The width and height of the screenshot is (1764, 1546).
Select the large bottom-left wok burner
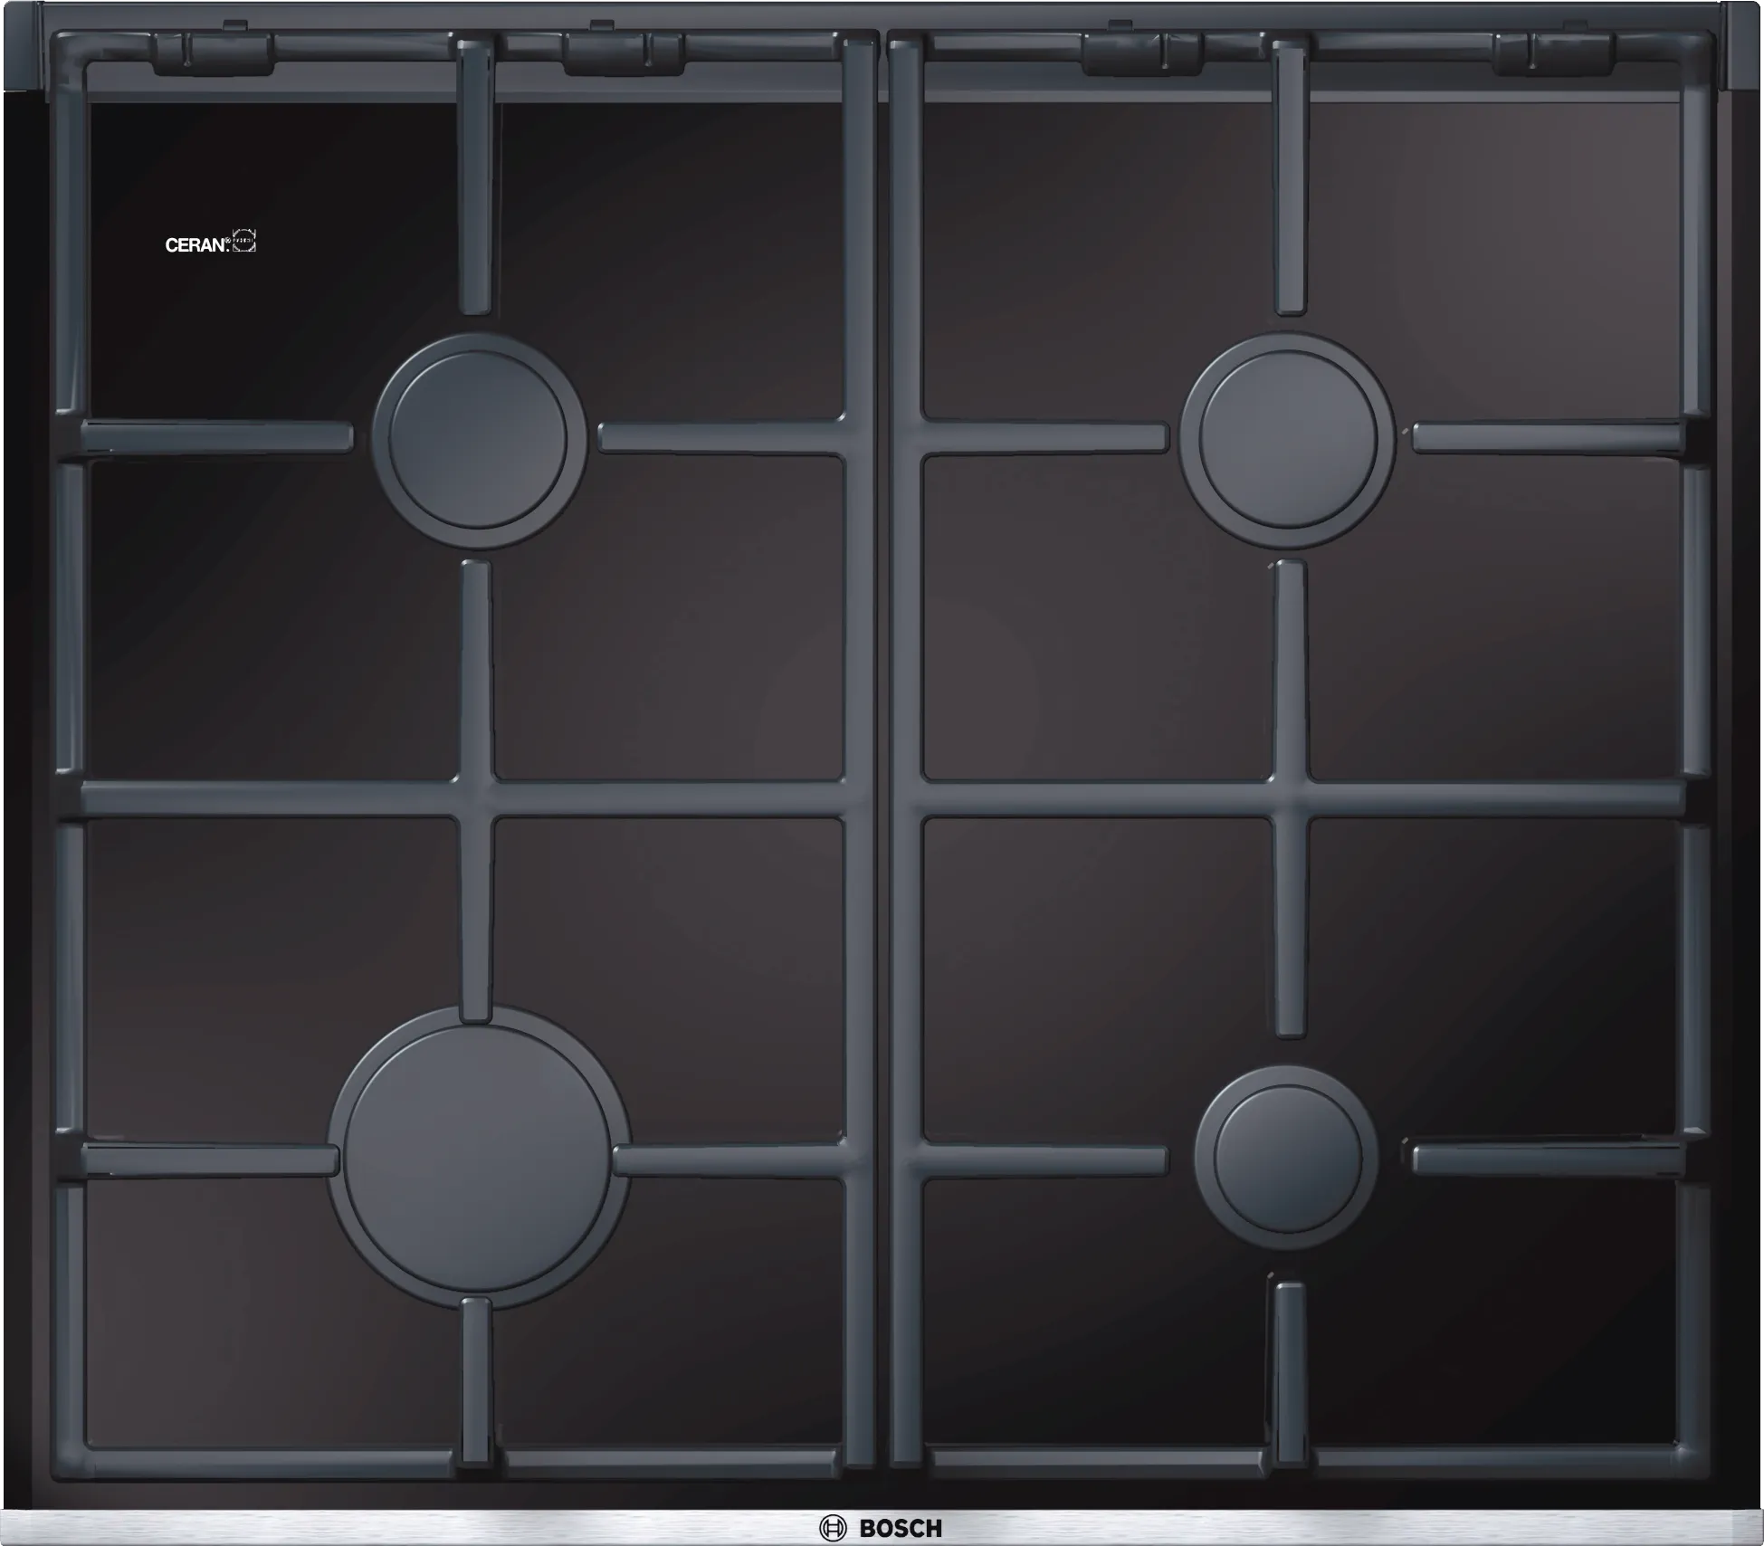(478, 1159)
